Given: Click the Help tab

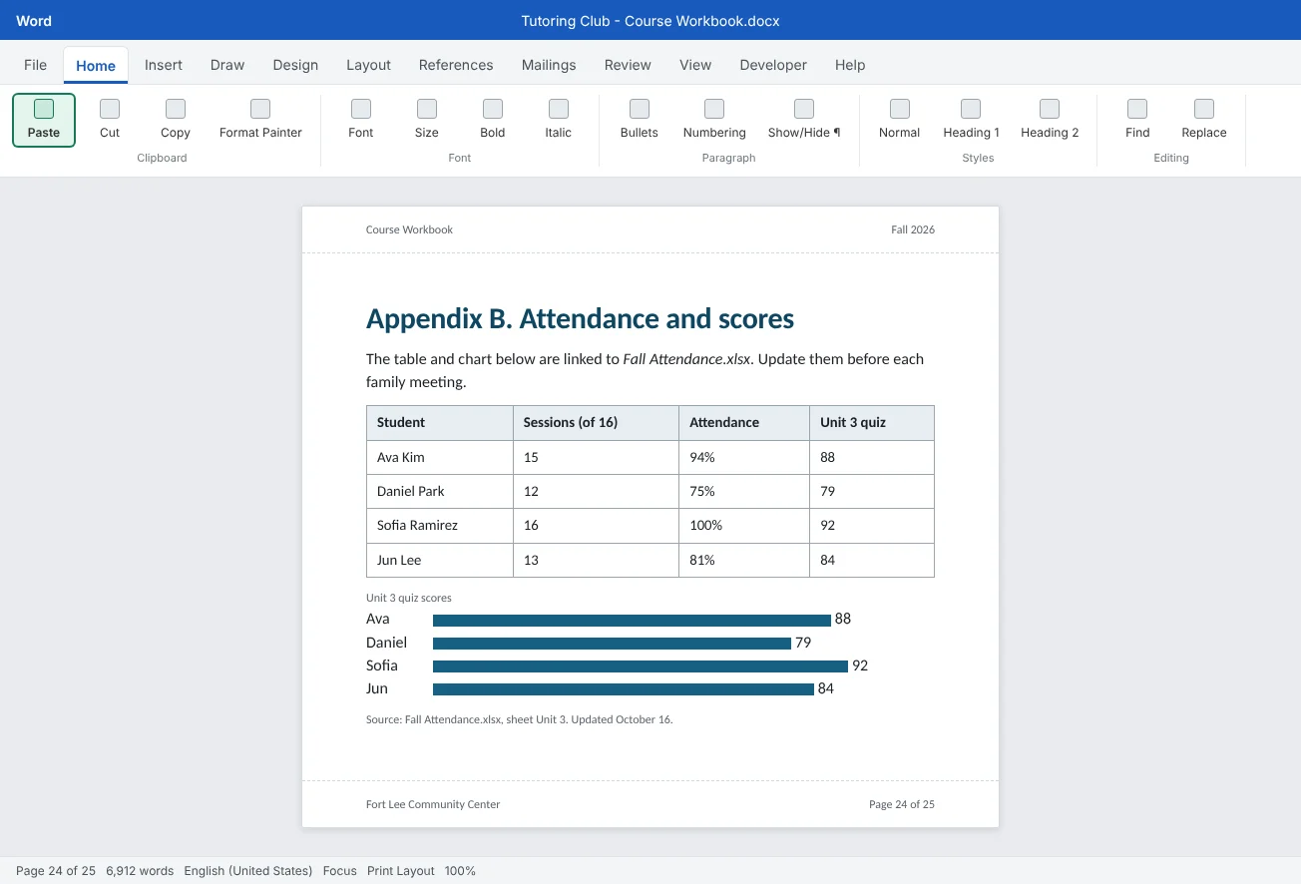Looking at the screenshot, I should tap(850, 65).
